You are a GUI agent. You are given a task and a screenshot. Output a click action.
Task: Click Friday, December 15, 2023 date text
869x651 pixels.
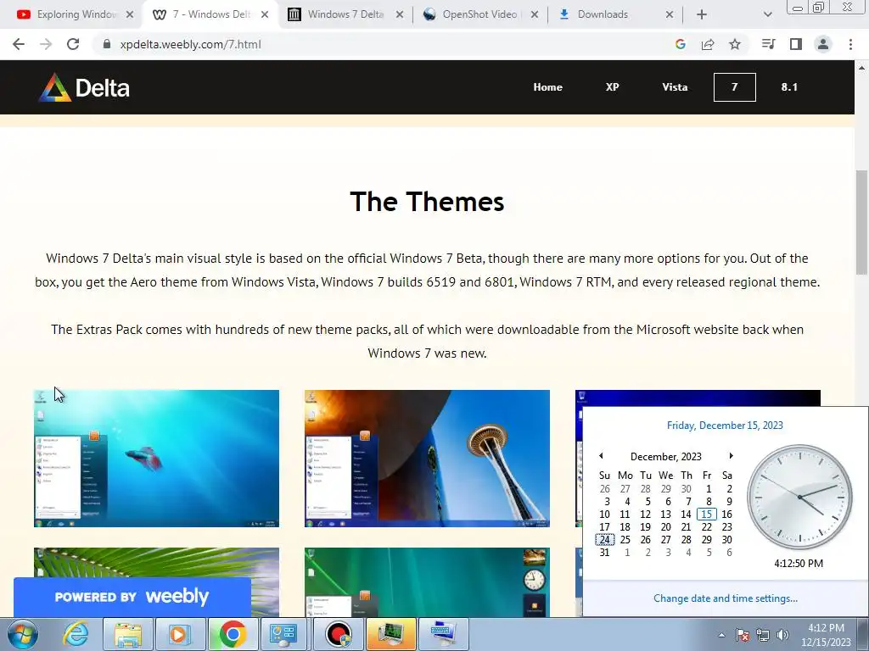725,426
